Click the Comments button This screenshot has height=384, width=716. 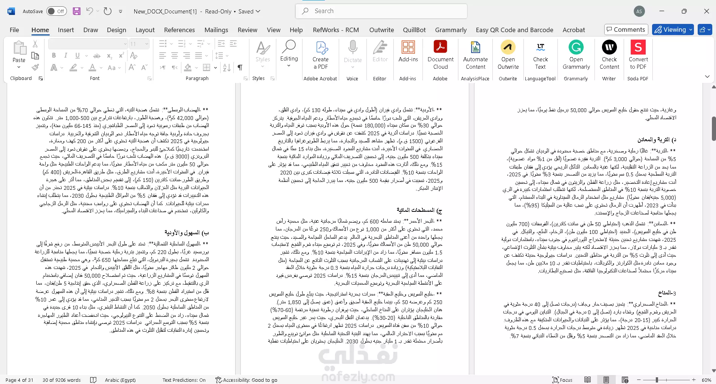point(626,30)
